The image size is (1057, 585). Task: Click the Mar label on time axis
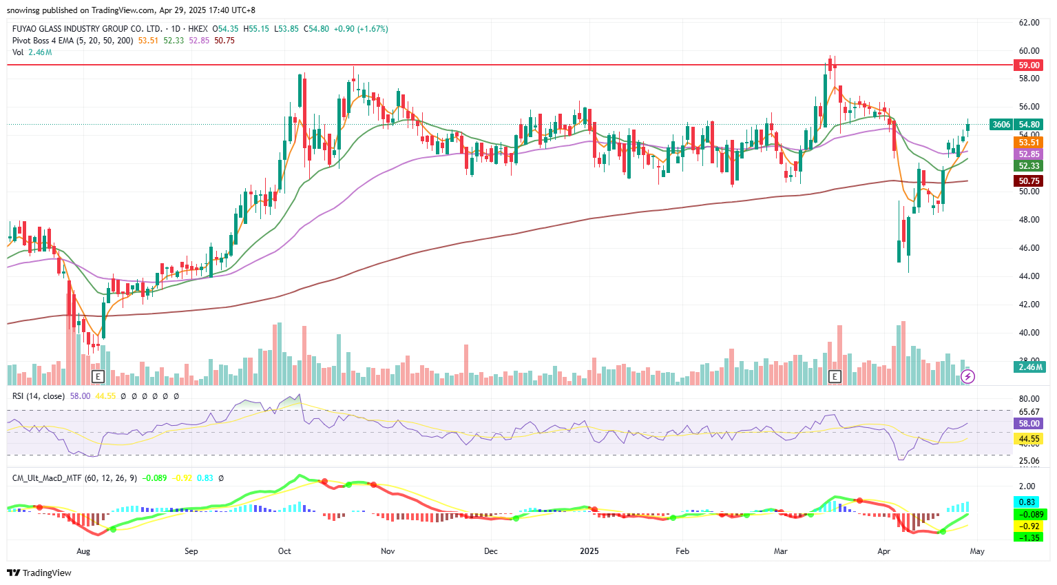pyautogui.click(x=780, y=551)
